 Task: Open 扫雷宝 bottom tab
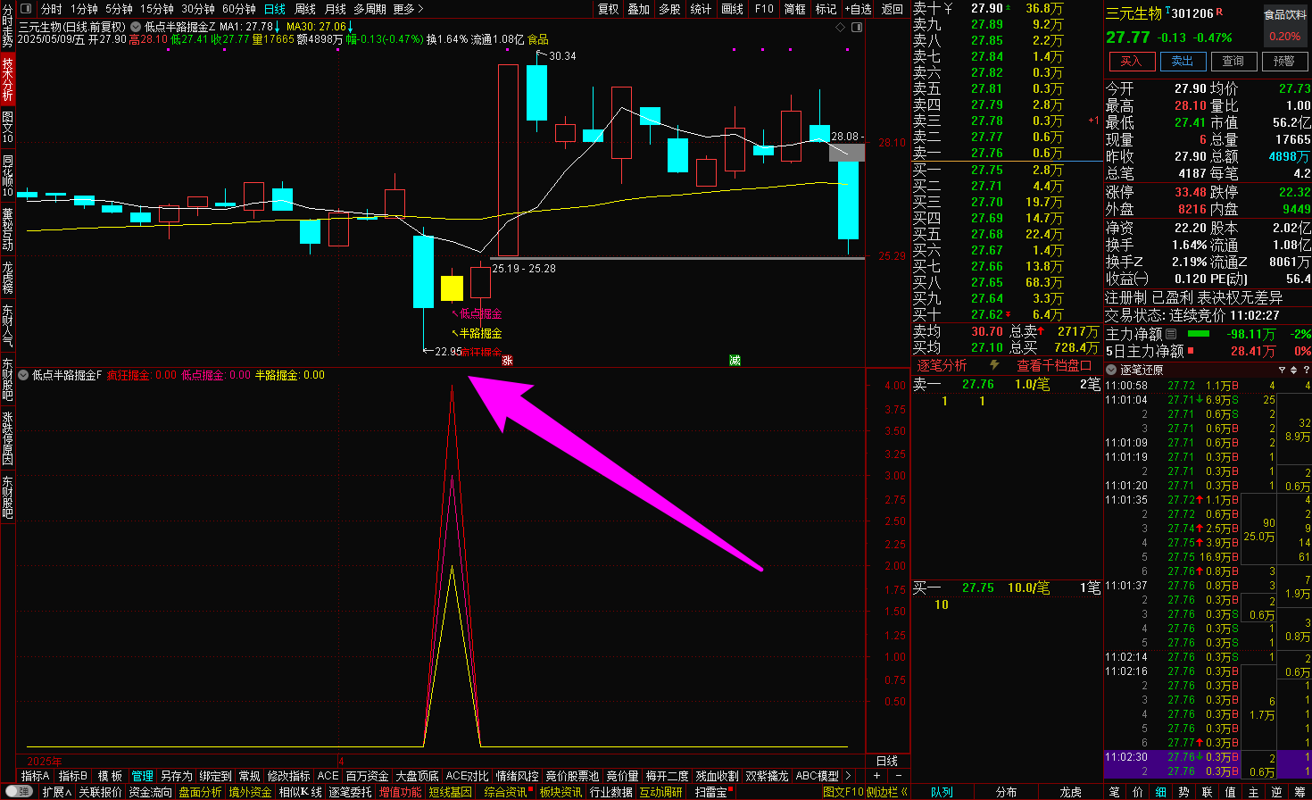click(710, 792)
